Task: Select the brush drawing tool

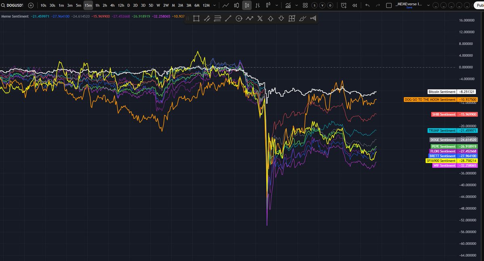Action: click(302, 19)
